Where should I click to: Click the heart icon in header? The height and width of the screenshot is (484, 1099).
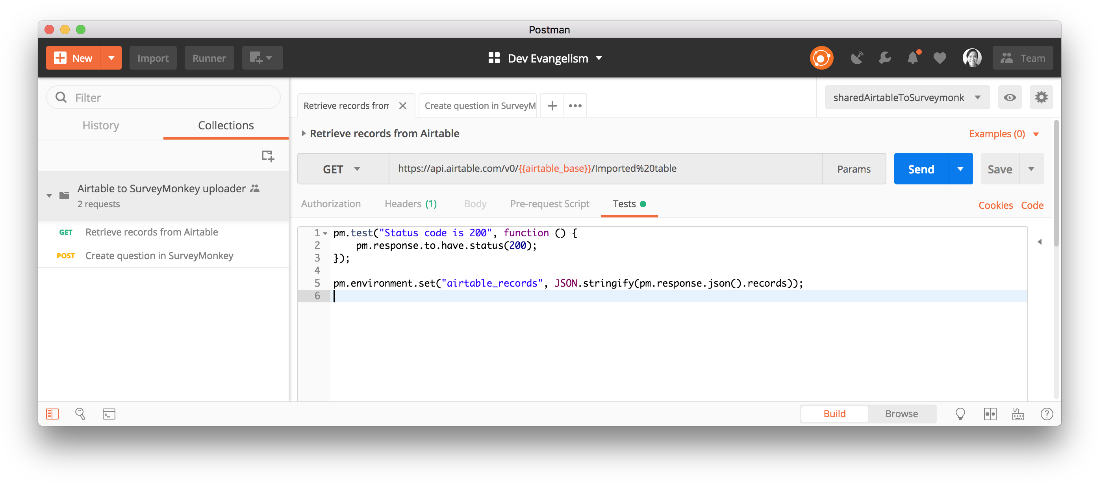point(940,58)
